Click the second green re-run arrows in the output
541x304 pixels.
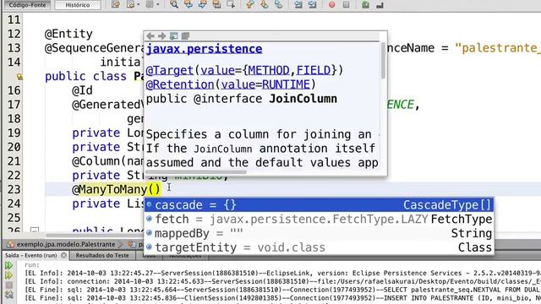(8, 275)
